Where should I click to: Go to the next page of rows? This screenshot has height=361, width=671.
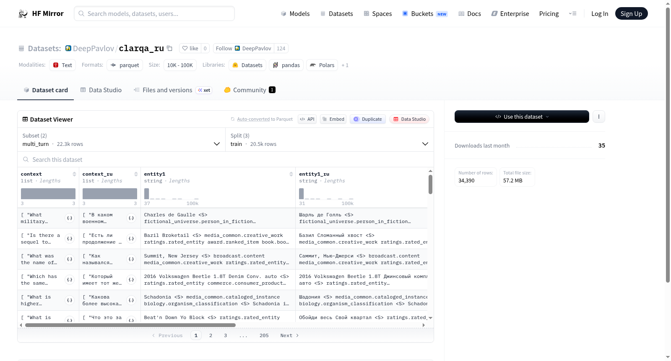pyautogui.click(x=289, y=335)
